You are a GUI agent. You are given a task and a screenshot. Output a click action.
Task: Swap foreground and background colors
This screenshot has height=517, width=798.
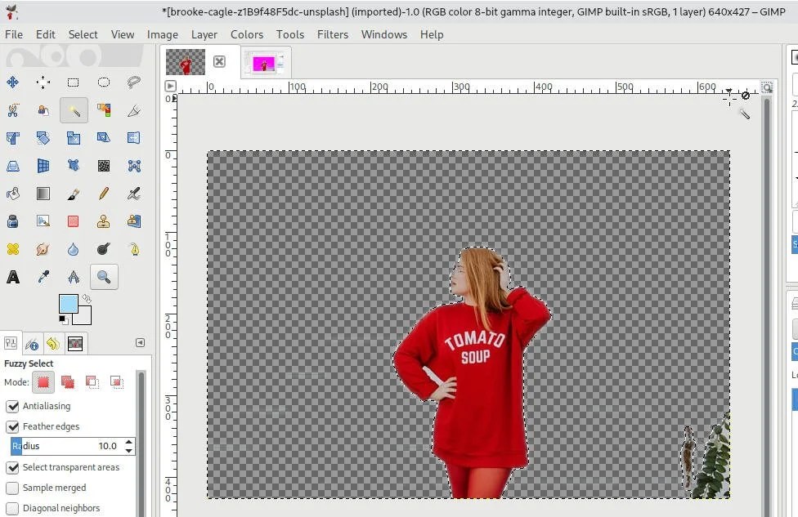87,299
